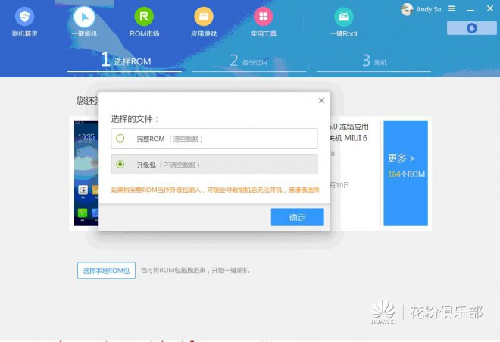Select the 升级包 radio option
500x342 pixels.
[120, 164]
